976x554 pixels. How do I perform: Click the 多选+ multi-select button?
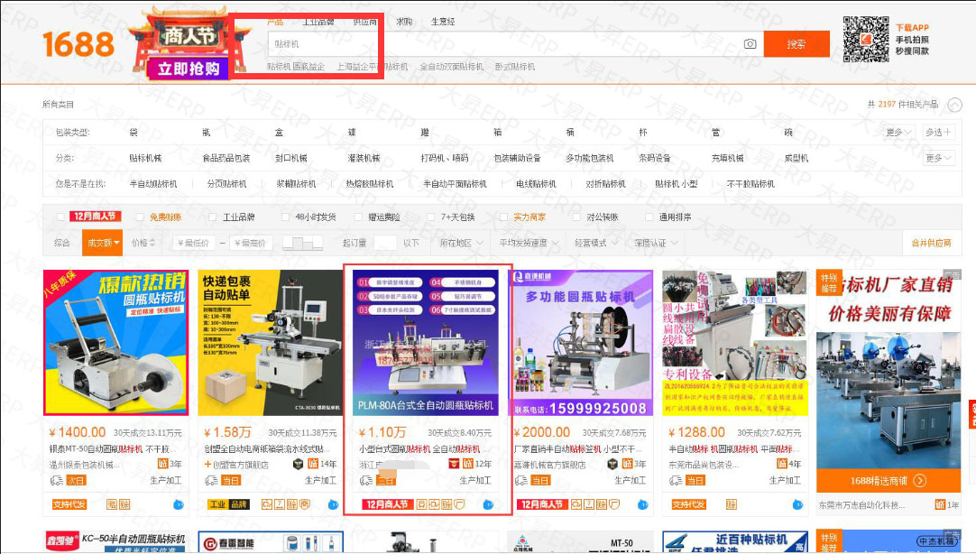pos(939,132)
